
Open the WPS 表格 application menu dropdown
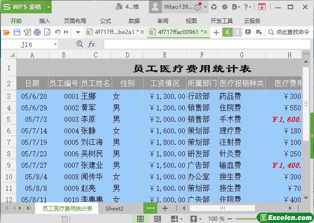click(48, 7)
